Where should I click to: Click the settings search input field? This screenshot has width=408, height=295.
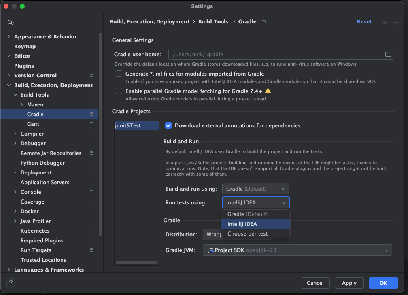pos(52,22)
